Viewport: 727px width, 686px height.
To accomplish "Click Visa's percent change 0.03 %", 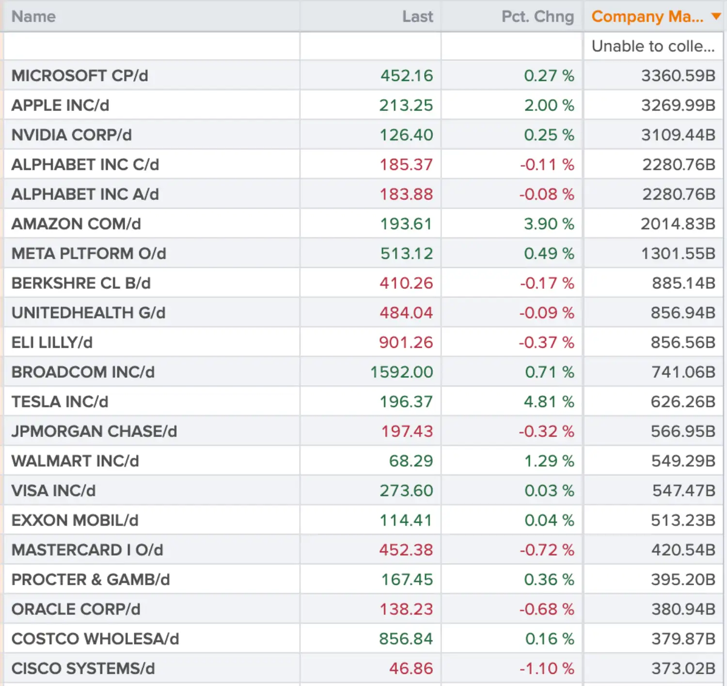I will point(549,490).
